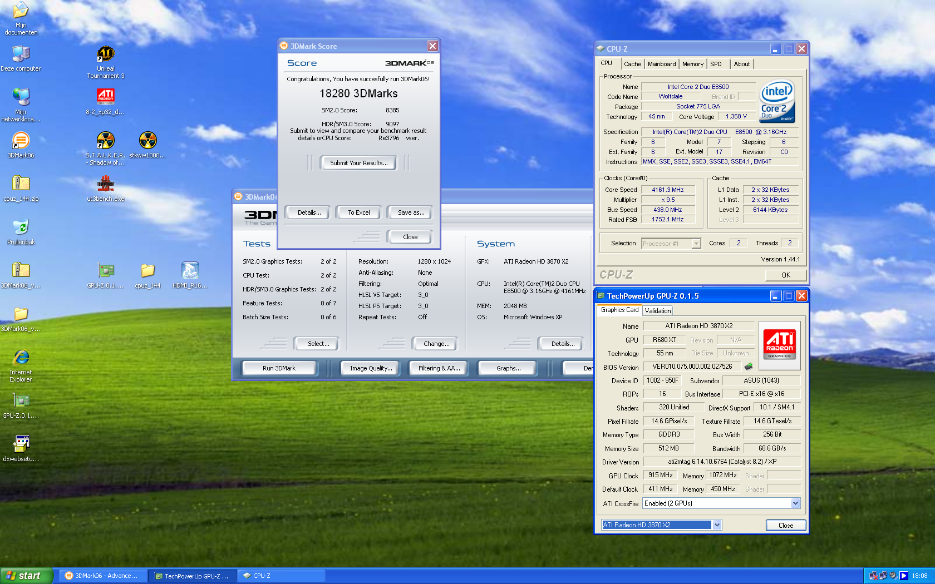935x584 pixels.
Task: Click Details button under System section
Action: click(563, 344)
